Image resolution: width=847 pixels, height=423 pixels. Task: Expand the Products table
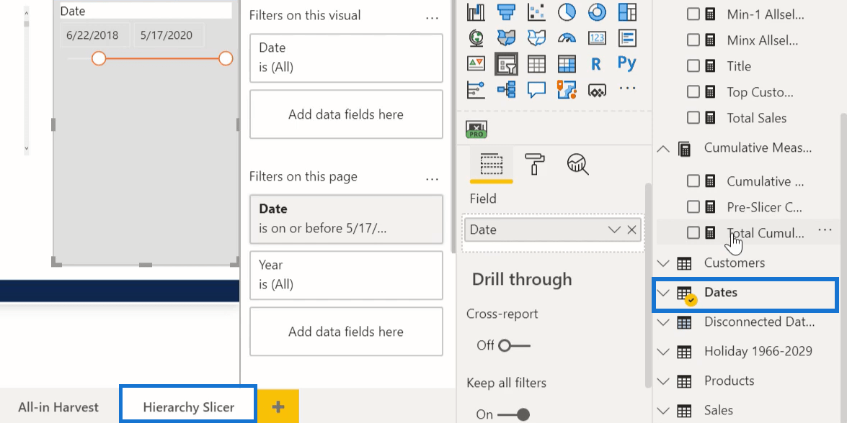tap(662, 381)
